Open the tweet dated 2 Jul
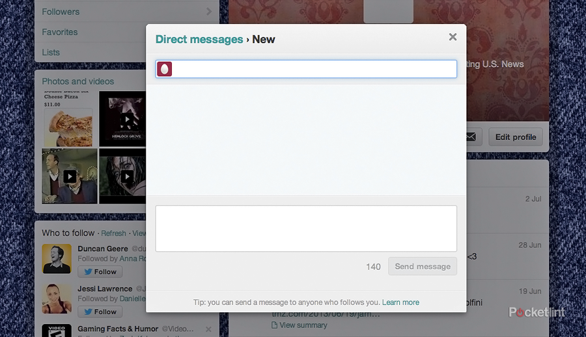 533,199
